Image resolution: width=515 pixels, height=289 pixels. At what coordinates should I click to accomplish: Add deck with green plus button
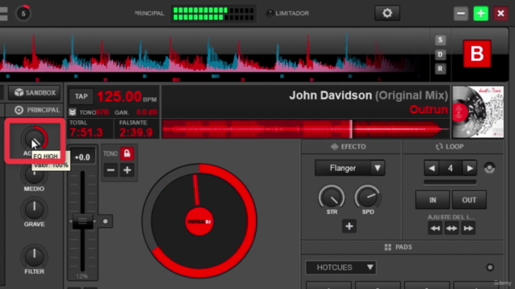[x=480, y=14]
